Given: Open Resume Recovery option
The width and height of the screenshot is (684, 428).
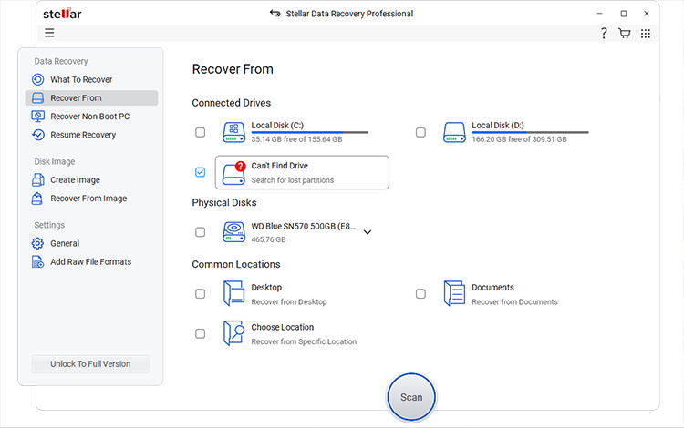Looking at the screenshot, I should click(x=83, y=135).
